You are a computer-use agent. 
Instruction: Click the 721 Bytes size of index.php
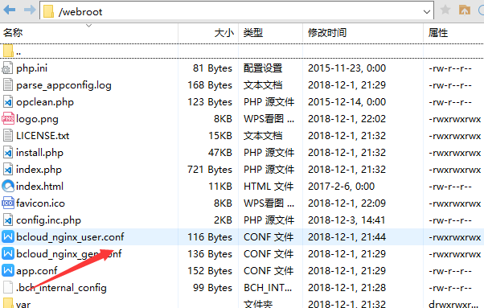click(x=210, y=170)
